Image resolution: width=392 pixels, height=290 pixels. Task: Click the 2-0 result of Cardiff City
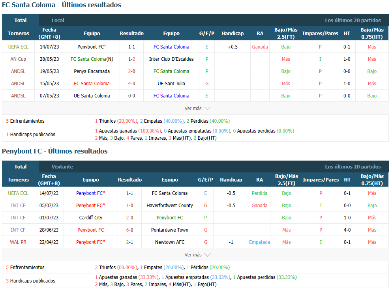tap(129, 217)
